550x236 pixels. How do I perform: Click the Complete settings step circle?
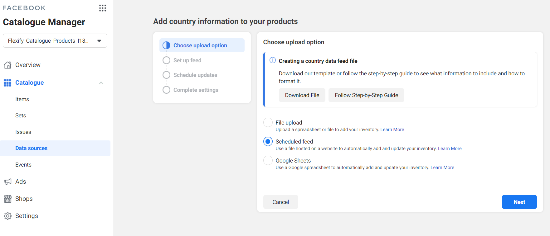[x=166, y=90]
